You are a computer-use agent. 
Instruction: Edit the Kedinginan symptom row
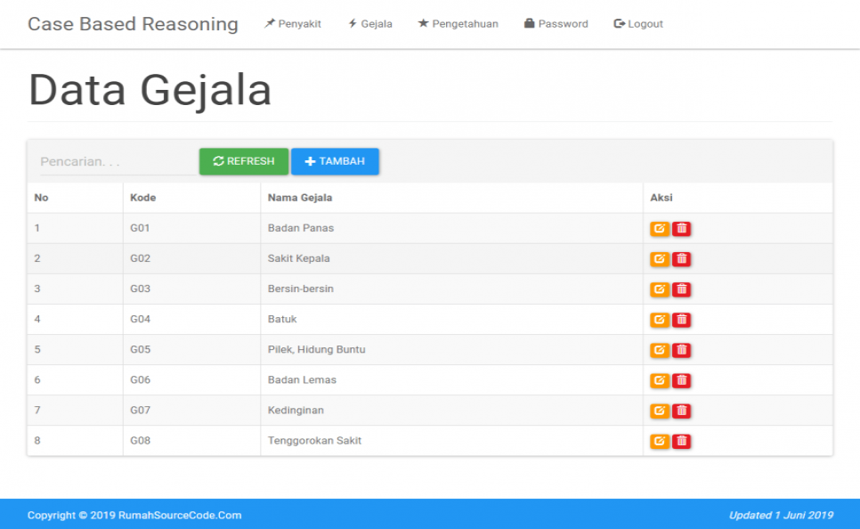tap(659, 411)
